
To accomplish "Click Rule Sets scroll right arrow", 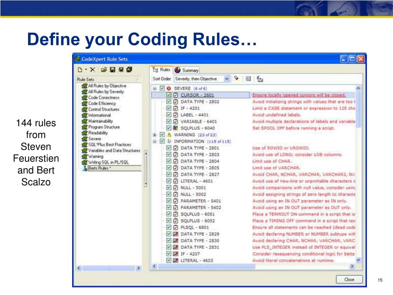I will point(138,268).
